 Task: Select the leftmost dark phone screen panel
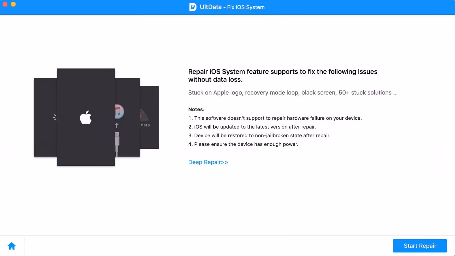(x=46, y=117)
